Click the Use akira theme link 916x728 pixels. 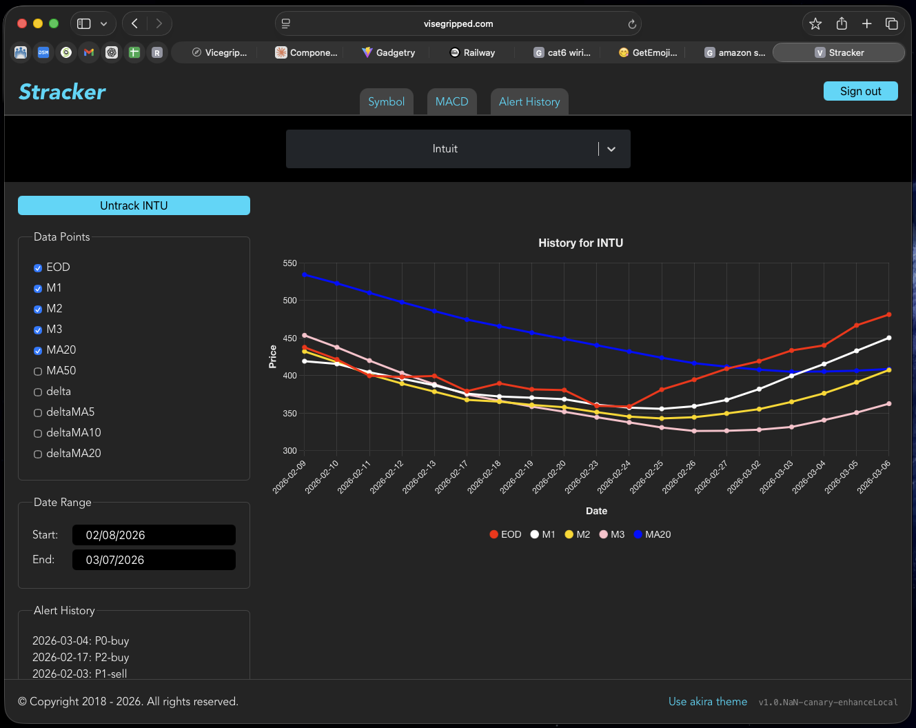(708, 701)
